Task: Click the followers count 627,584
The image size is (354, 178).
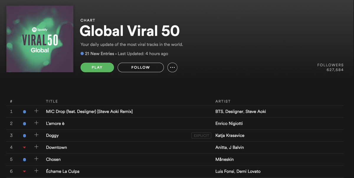Action: point(335,70)
